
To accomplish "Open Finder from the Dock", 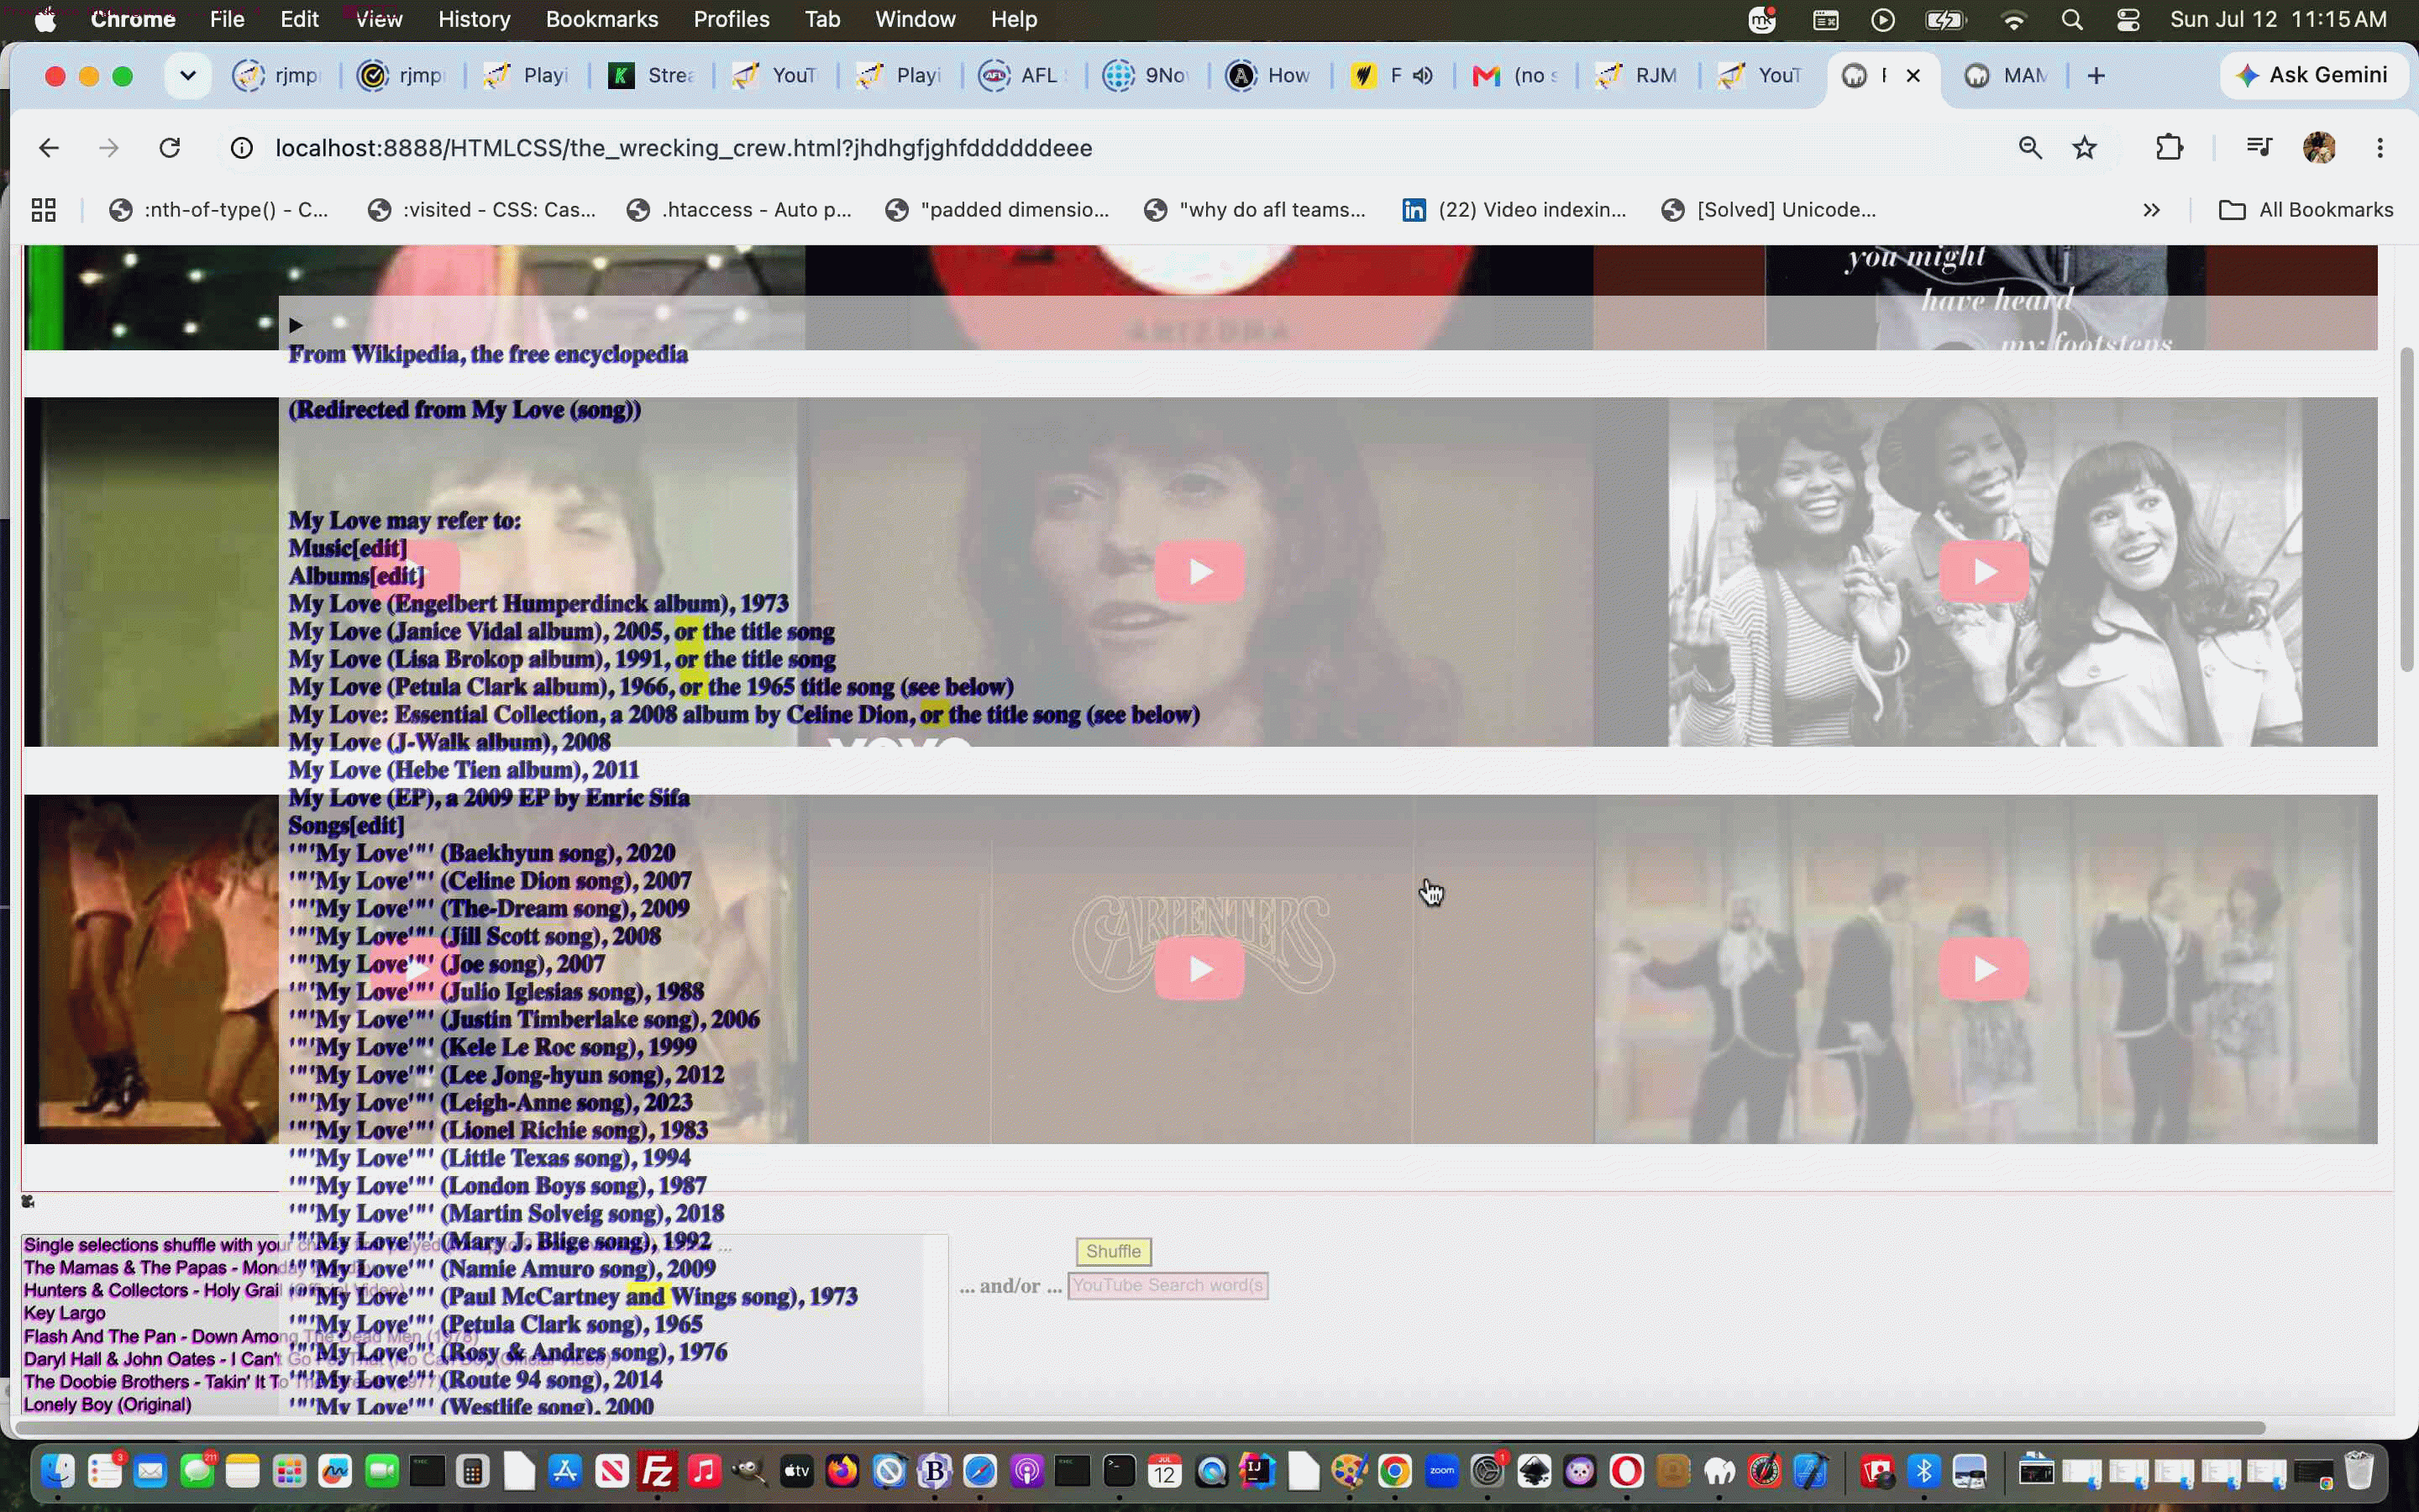I will click(x=58, y=1471).
